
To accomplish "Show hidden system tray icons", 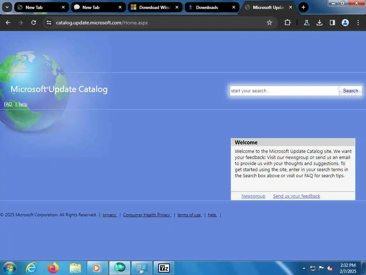I will click(304, 268).
